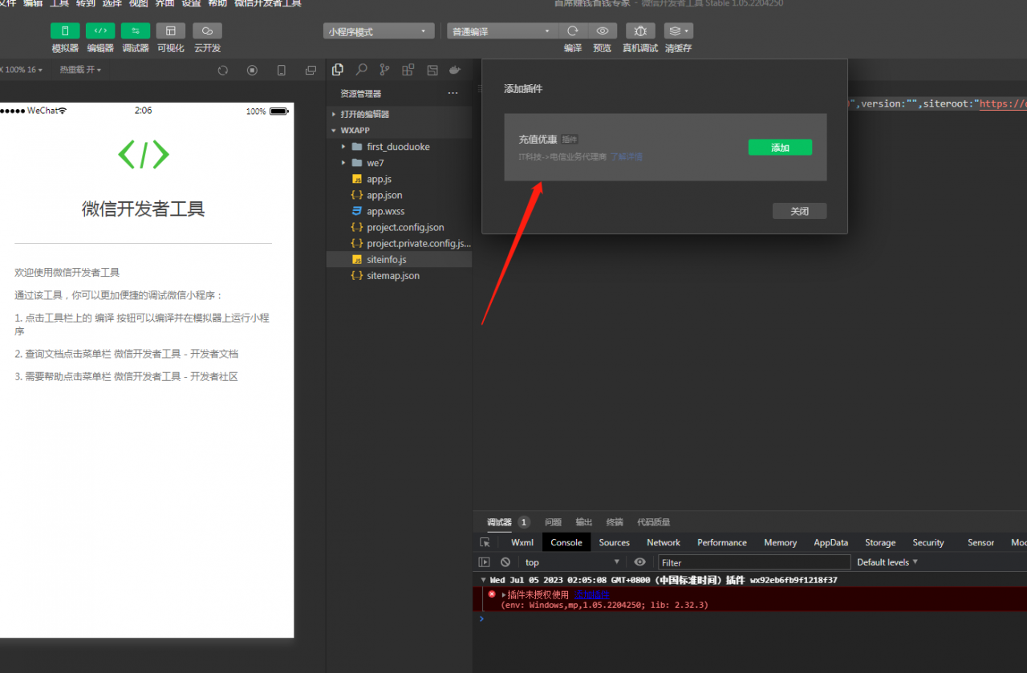Click the simulator phone device icon
The image size is (1027, 673).
click(281, 71)
